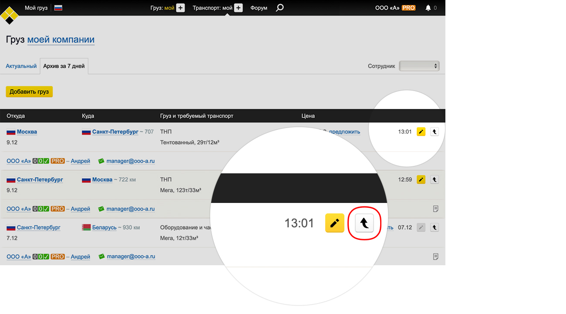
Task: Click the Куда column header
Action: coord(88,116)
